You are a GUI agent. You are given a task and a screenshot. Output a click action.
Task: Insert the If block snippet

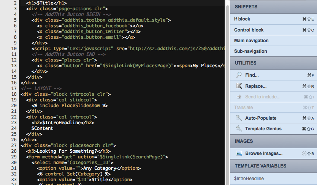pos(242,19)
